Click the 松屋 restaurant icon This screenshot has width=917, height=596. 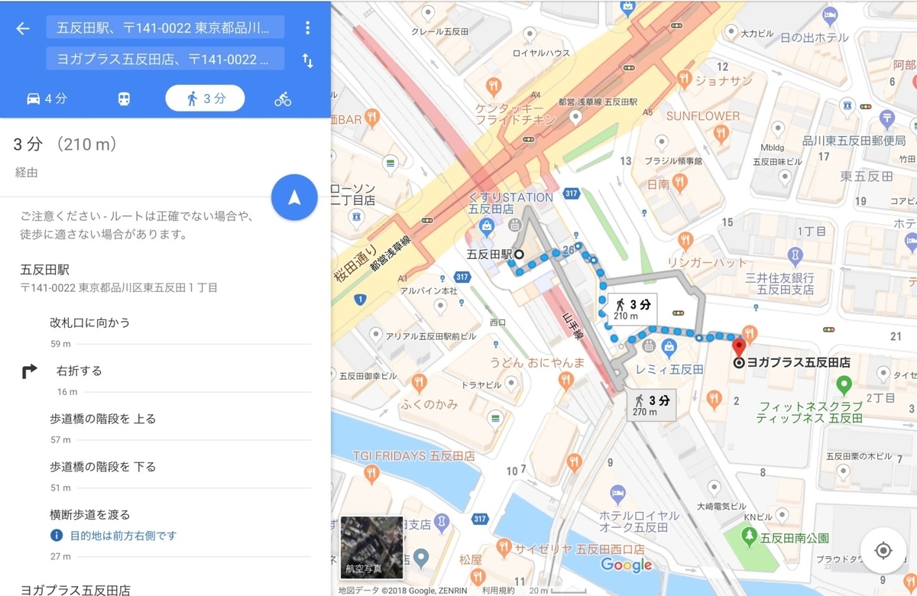click(476, 578)
